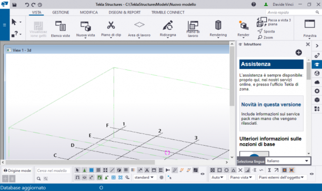Open Novità in questa versione link

tap(271, 105)
